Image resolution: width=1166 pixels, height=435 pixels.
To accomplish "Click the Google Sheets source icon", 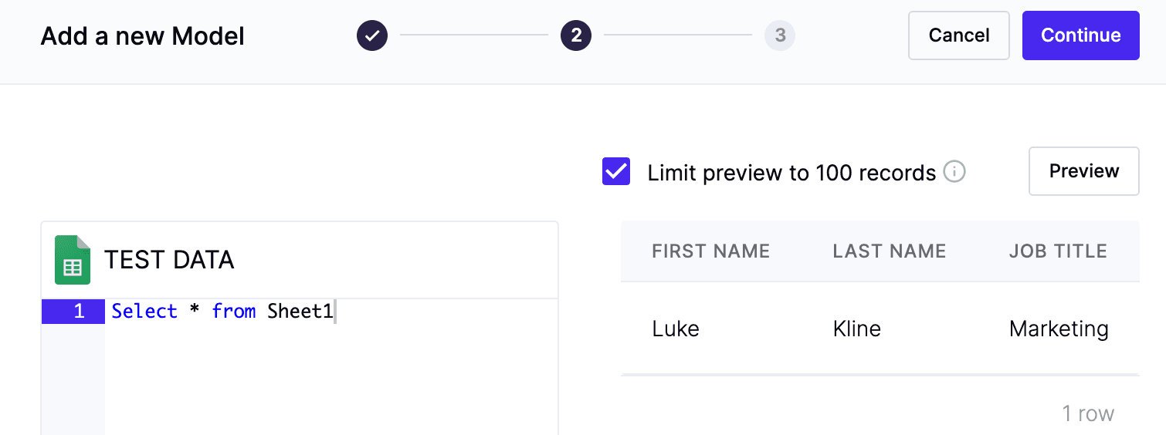I will [x=73, y=260].
